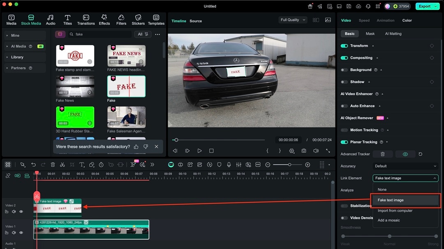Viewport: 444px width, 249px height.
Task: Click the undo arrow in timeline toolbar
Action: [x=33, y=164]
